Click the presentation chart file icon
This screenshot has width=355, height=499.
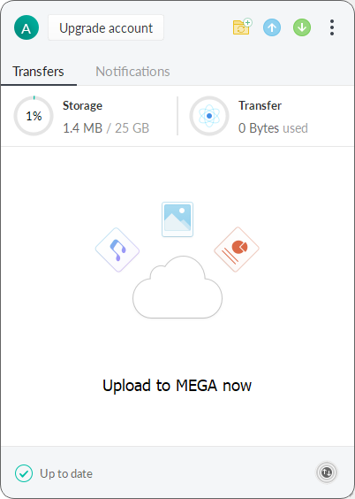click(x=237, y=249)
